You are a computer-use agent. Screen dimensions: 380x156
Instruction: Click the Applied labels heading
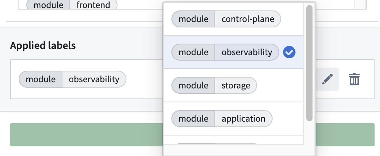(43, 46)
